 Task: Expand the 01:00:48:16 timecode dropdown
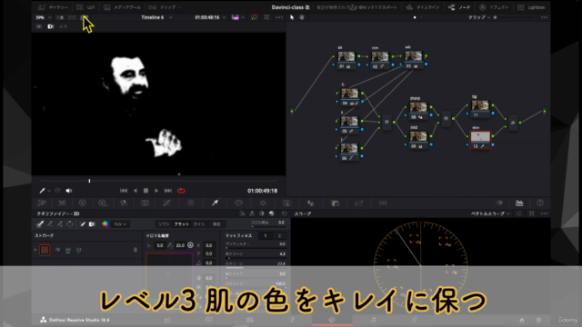click(x=210, y=17)
